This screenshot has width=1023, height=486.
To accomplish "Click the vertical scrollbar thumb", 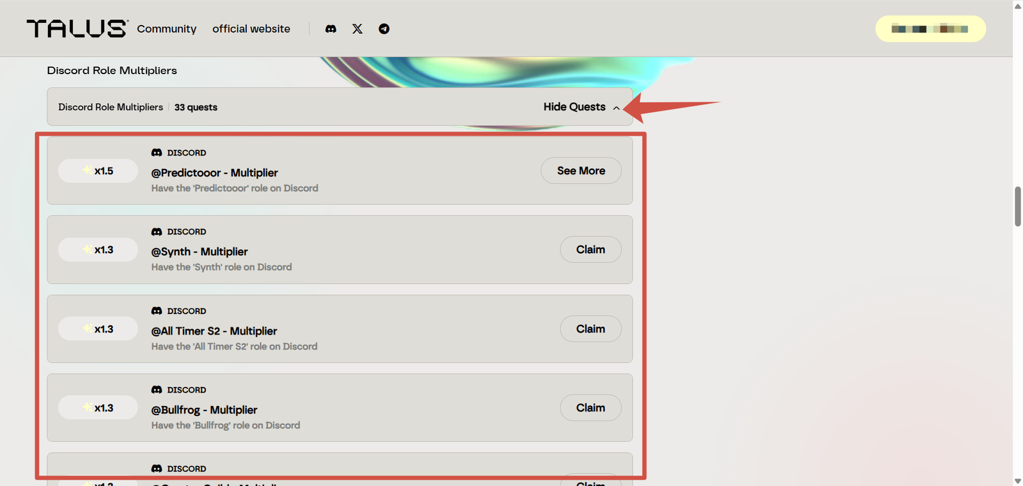I will coord(1017,206).
